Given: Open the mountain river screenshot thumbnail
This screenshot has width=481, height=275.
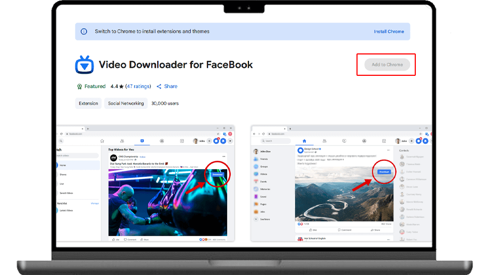Looking at the screenshot, I should (342, 183).
